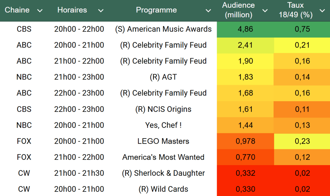
Task: Select the 0,75 rate cell
Action: pyautogui.click(x=302, y=29)
